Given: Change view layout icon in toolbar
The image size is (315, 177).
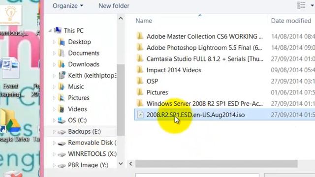Looking at the screenshot, I should coord(301,5).
